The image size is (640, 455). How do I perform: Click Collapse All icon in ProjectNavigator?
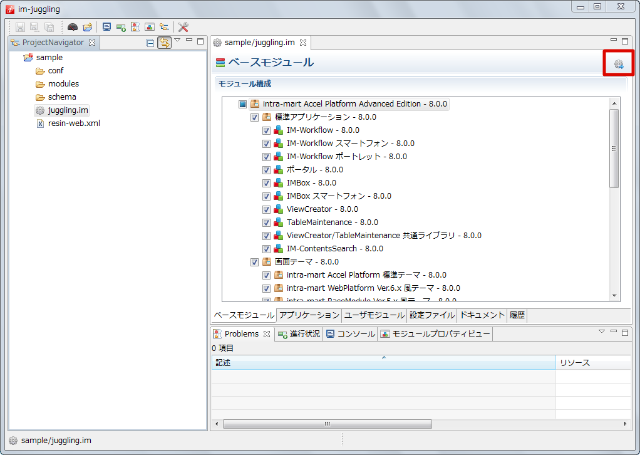[x=150, y=43]
